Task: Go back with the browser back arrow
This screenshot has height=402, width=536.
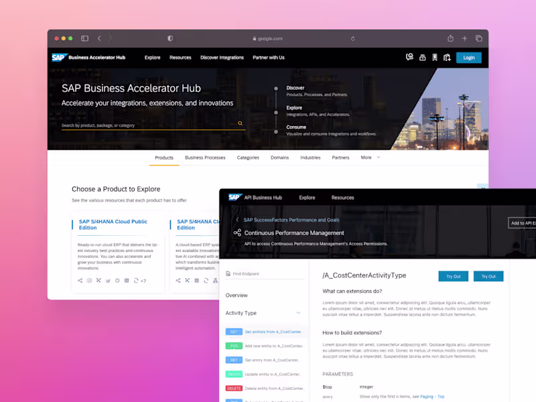Action: (99, 38)
